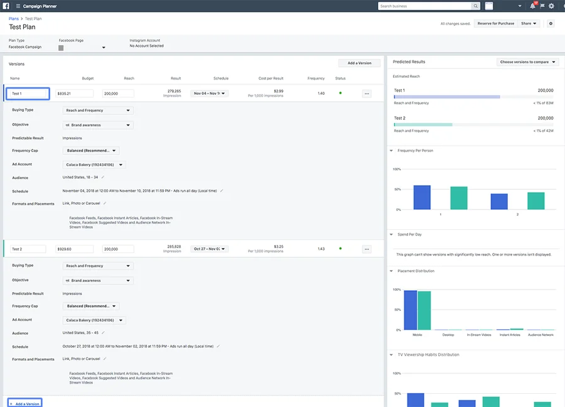Click the Test 1 budget field
The image size is (565, 407).
coord(74,94)
